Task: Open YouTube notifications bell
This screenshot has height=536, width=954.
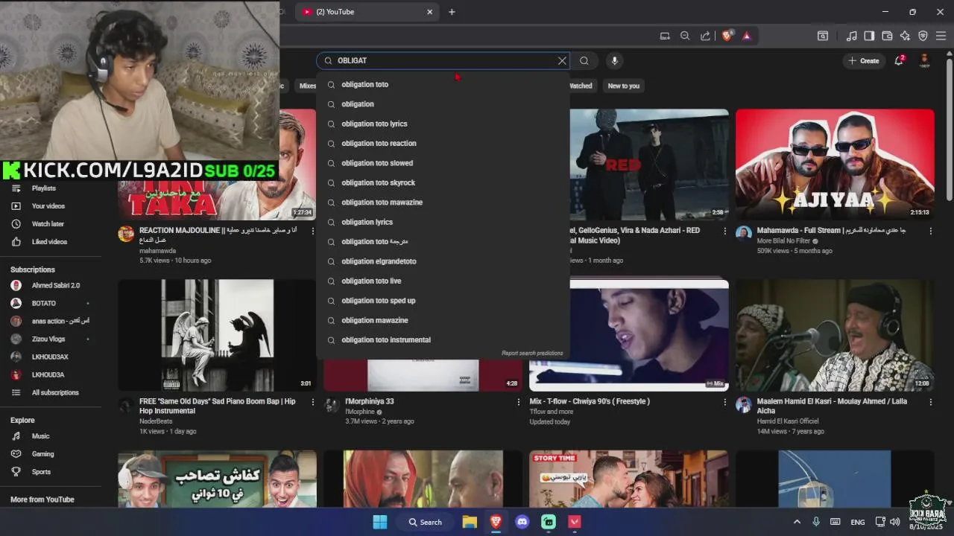Action: (x=900, y=60)
